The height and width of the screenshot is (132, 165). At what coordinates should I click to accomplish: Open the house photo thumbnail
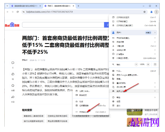135,112
